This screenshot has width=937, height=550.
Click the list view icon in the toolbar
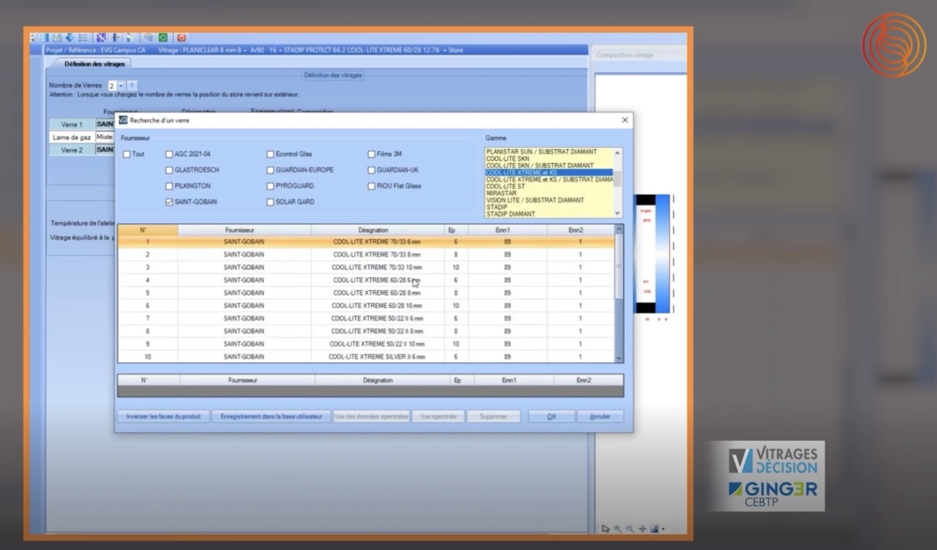pyautogui.click(x=82, y=38)
